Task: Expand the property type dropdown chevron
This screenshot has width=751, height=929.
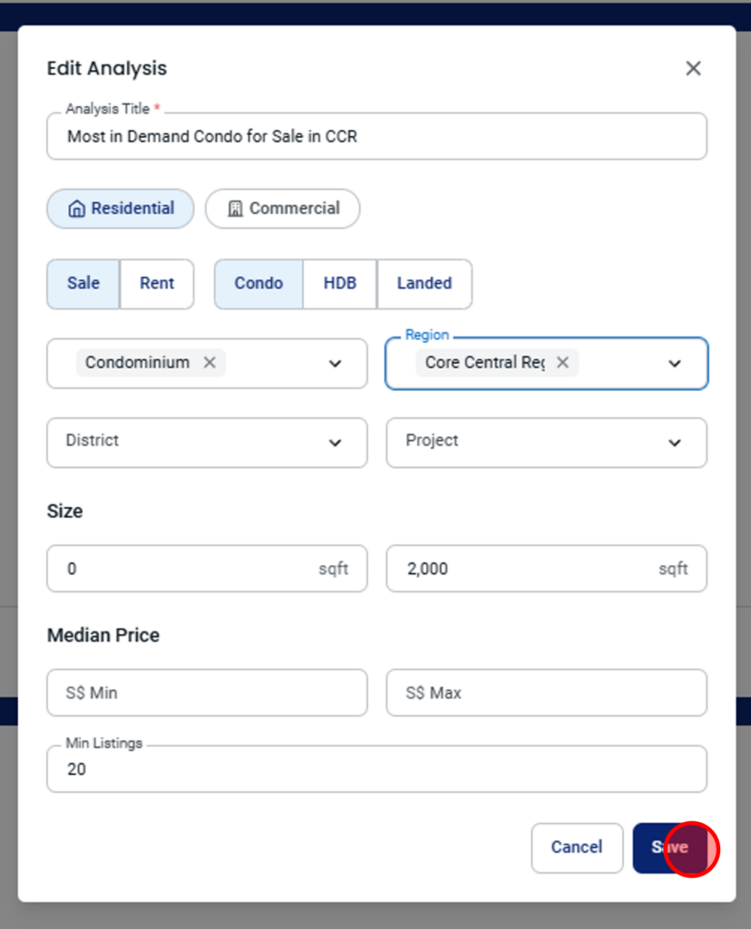Action: [336, 364]
